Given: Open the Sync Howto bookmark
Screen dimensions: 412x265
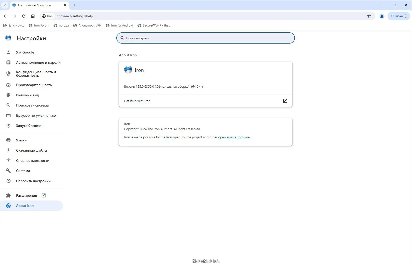Looking at the screenshot, I should point(14,25).
